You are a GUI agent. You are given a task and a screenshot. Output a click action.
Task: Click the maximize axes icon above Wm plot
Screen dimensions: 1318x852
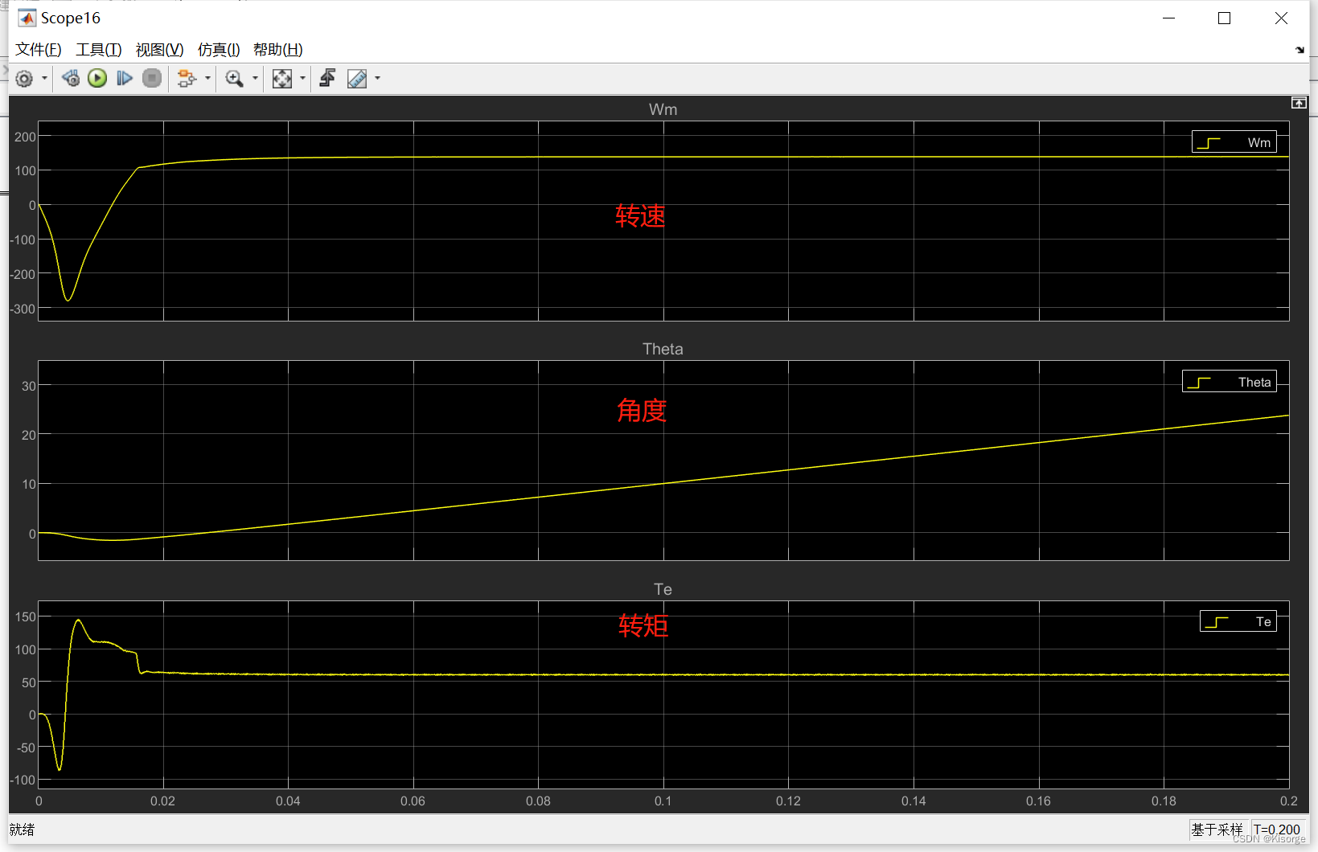tap(1299, 103)
